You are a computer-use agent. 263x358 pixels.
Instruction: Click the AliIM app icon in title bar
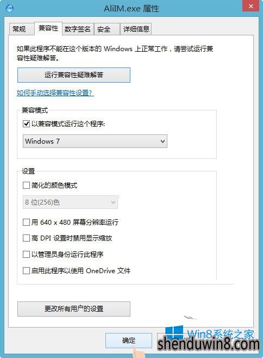coord(10,9)
